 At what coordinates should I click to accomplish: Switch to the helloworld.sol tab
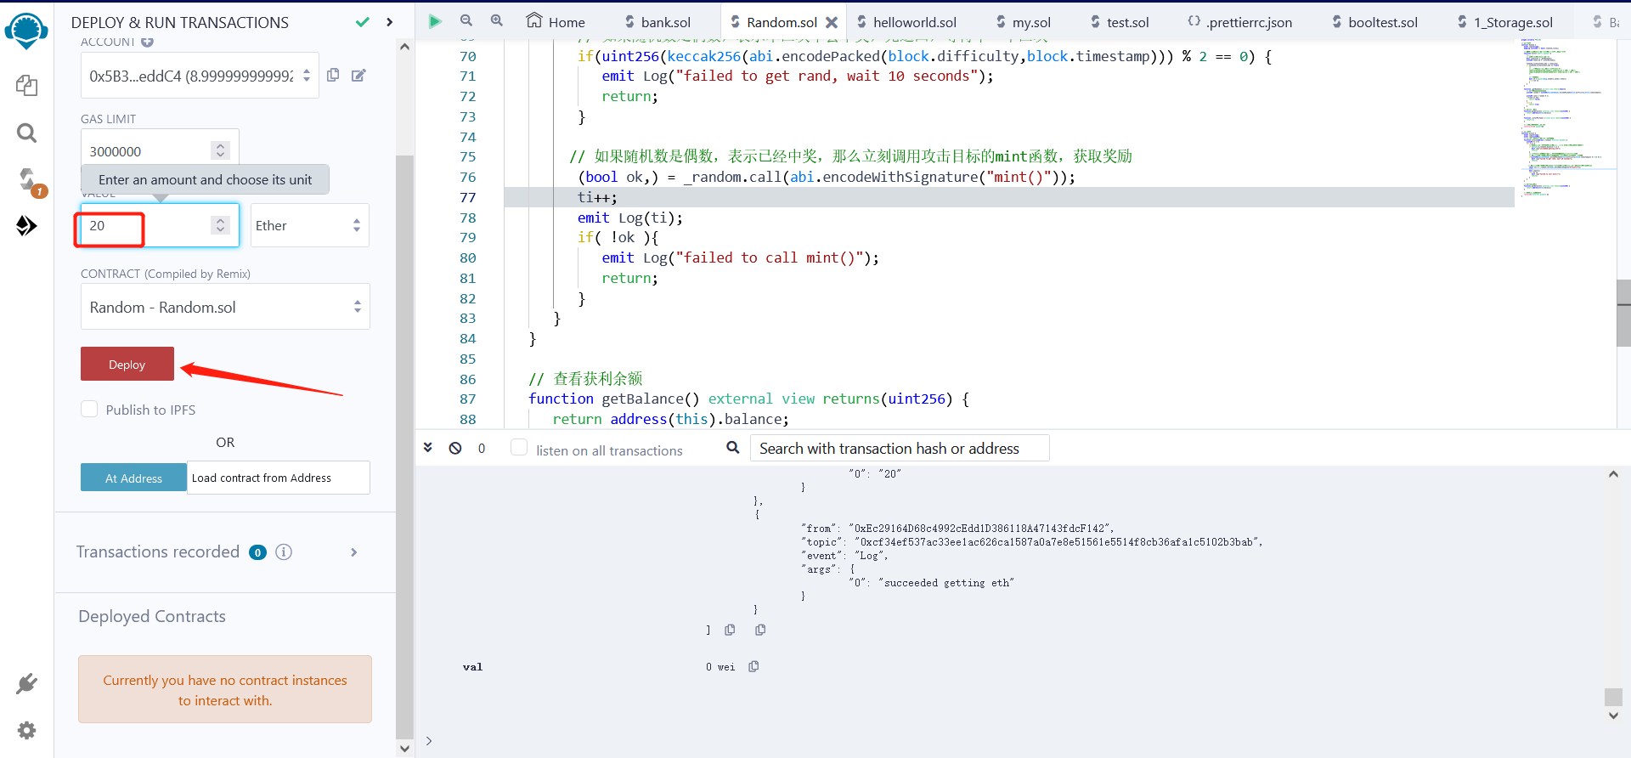[x=906, y=22]
